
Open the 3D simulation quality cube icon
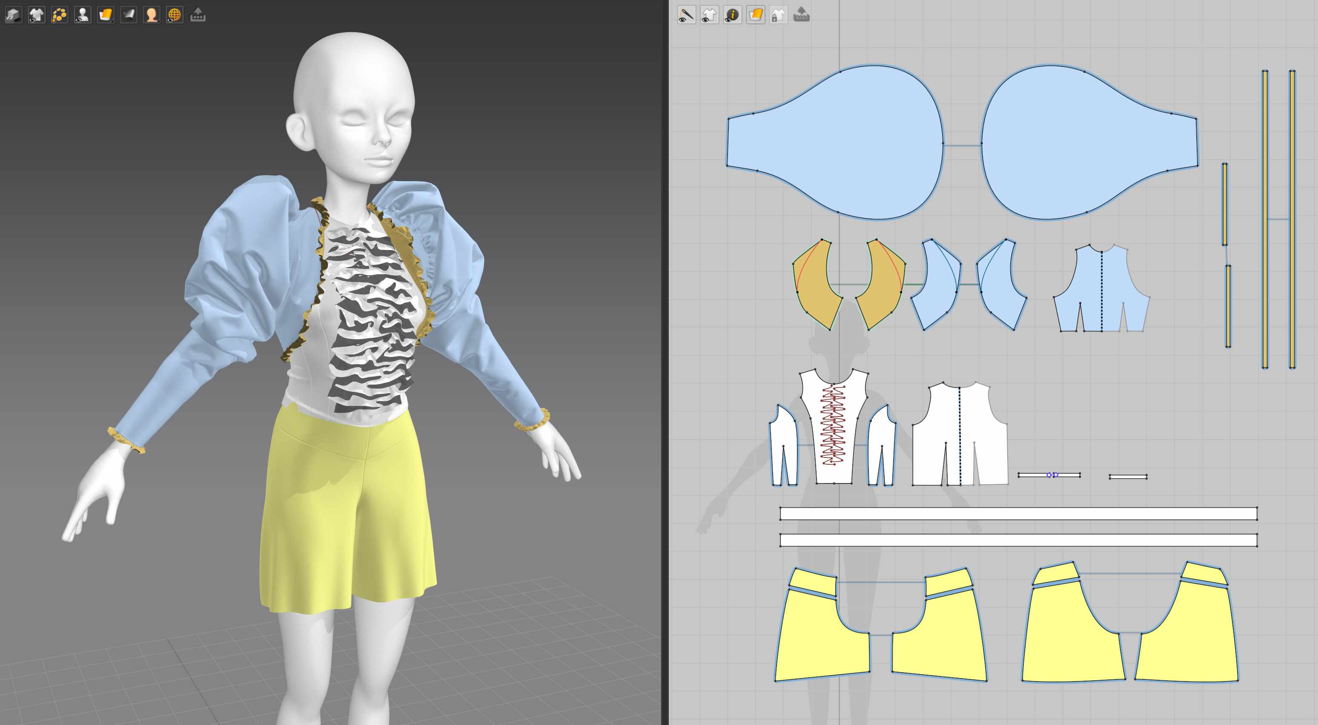(x=13, y=15)
